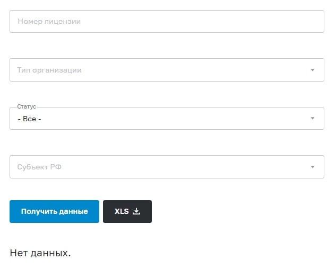336x269 pixels.
Task: Click the Тип организации placeholder text
Action: point(49,70)
